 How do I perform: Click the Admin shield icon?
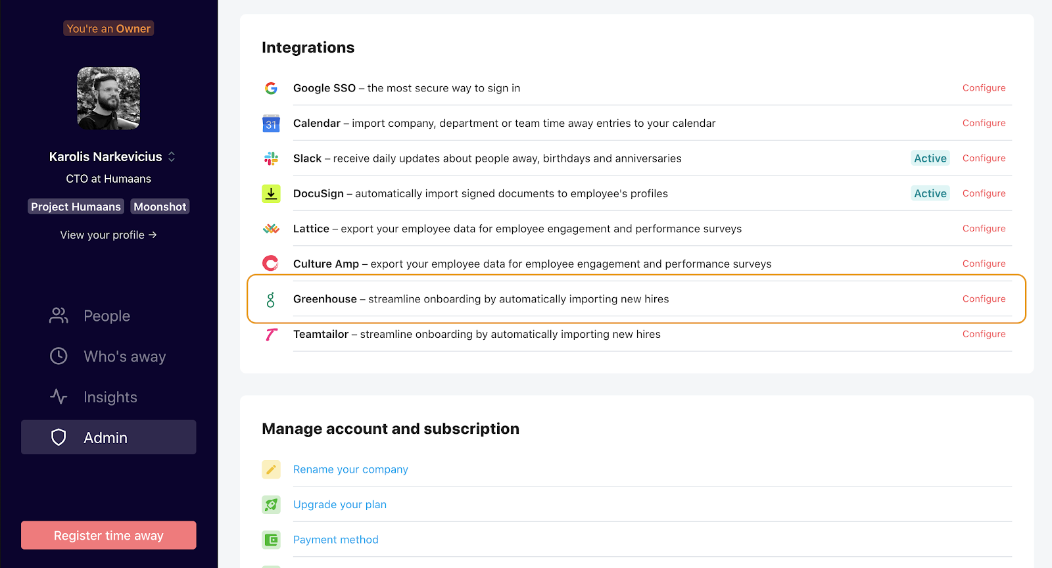pyautogui.click(x=59, y=437)
